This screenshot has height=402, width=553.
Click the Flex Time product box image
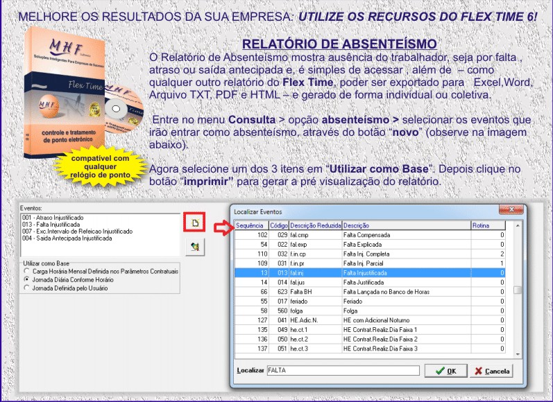[65, 92]
